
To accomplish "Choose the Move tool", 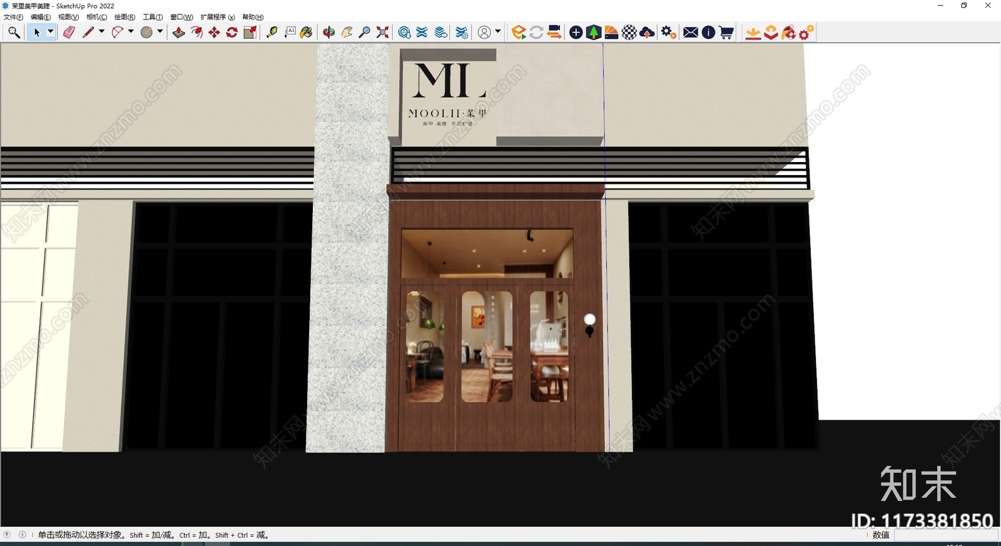I will 214,33.
